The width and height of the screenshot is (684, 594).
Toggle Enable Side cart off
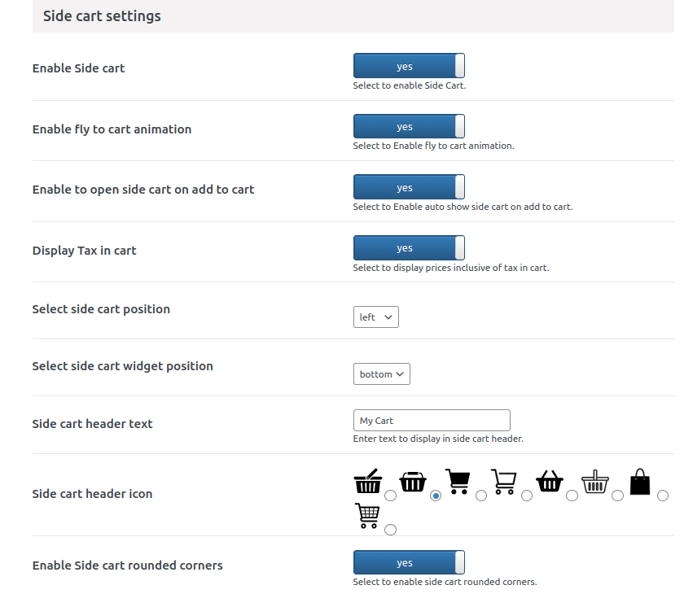[x=409, y=65]
